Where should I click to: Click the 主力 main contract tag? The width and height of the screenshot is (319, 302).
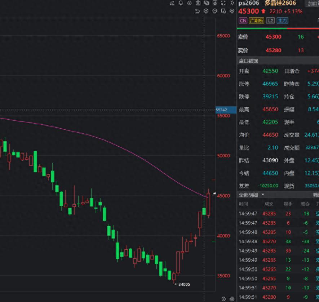click(282, 21)
